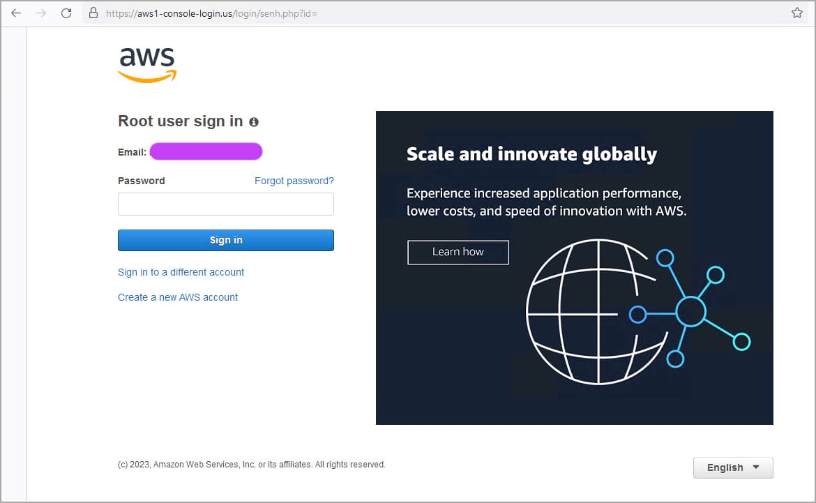Open the English language dropdown
This screenshot has height=503, width=816.
732,467
